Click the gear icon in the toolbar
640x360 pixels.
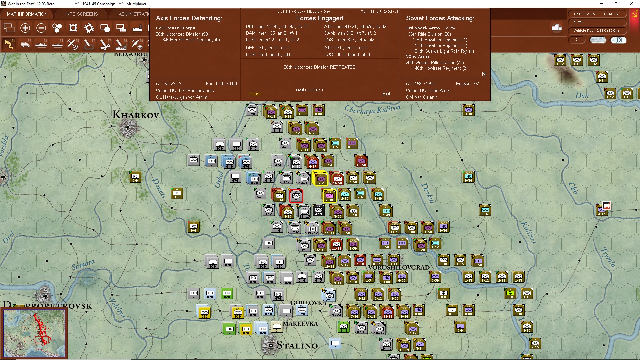[89, 28]
